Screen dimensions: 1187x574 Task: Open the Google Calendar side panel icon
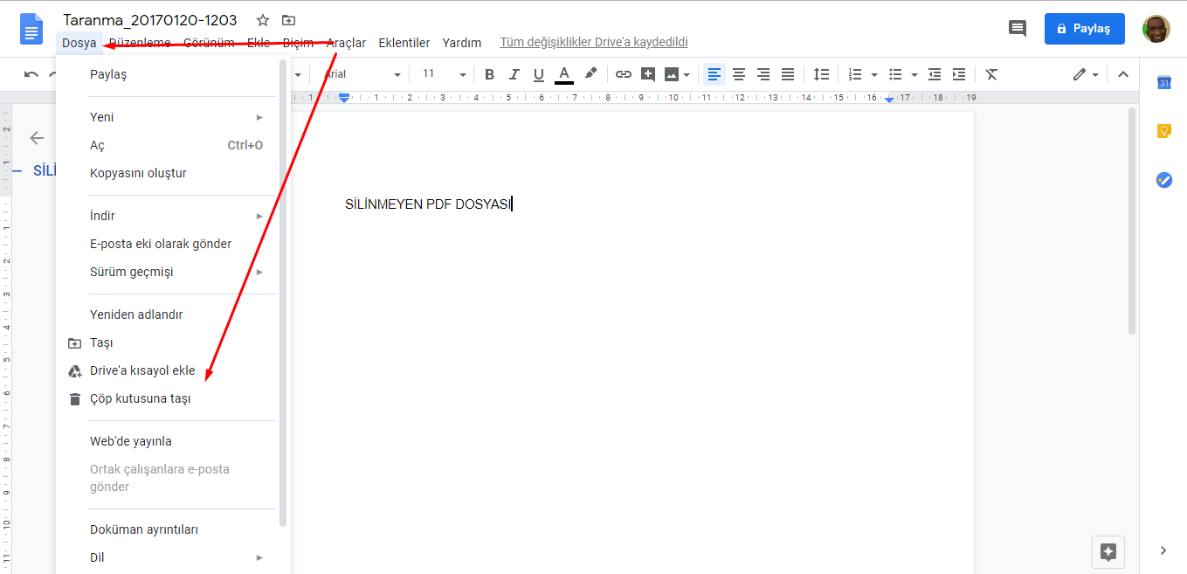tap(1163, 82)
